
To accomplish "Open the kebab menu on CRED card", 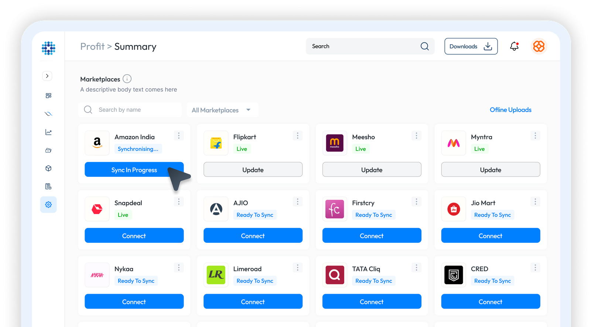I will 535,268.
